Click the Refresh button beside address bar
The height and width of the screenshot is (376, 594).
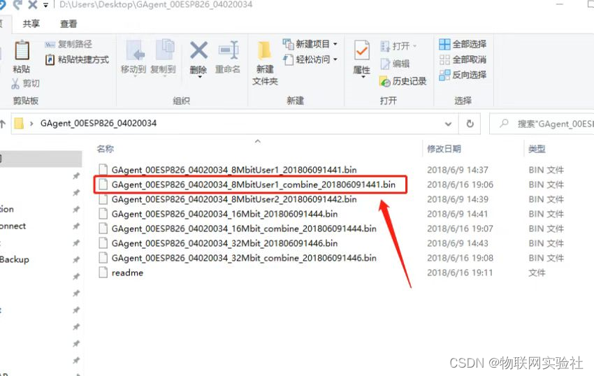click(470, 124)
